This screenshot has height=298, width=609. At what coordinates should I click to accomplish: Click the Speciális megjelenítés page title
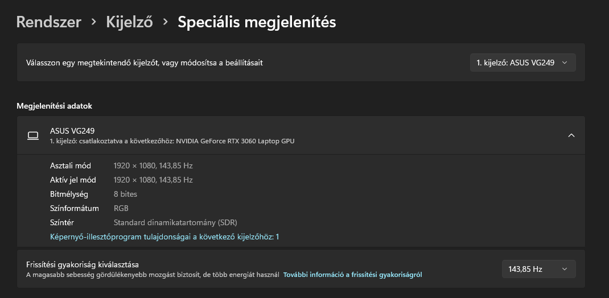pos(257,22)
